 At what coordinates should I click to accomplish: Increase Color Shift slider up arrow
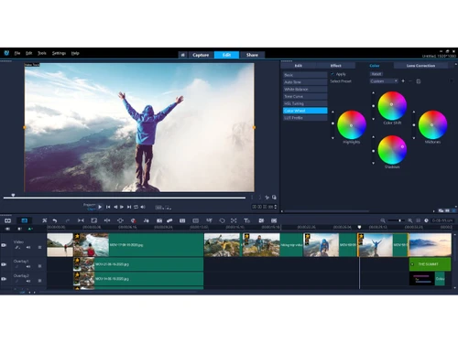coord(373,92)
